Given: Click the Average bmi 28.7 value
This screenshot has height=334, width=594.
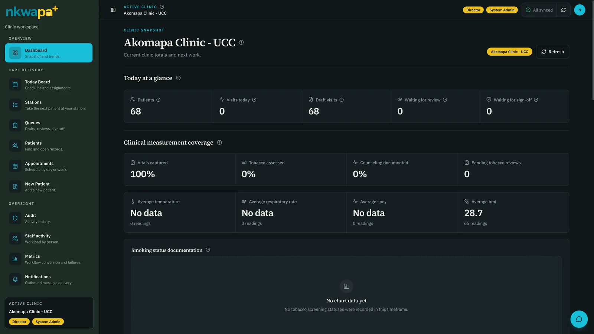Looking at the screenshot, I should coord(473,213).
